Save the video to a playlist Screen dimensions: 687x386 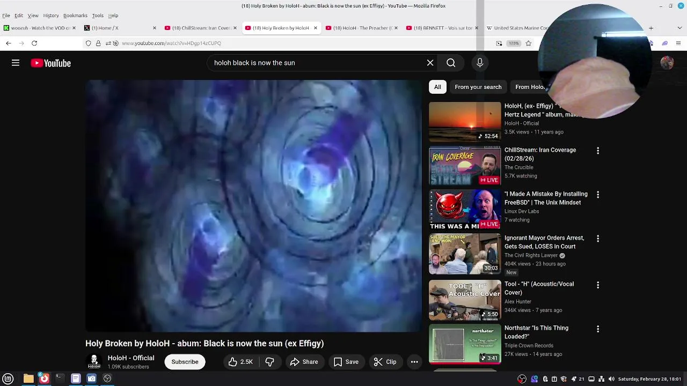[x=346, y=362]
